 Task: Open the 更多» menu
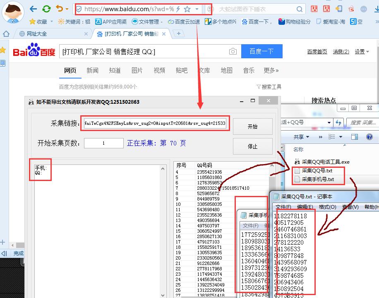click(x=271, y=70)
